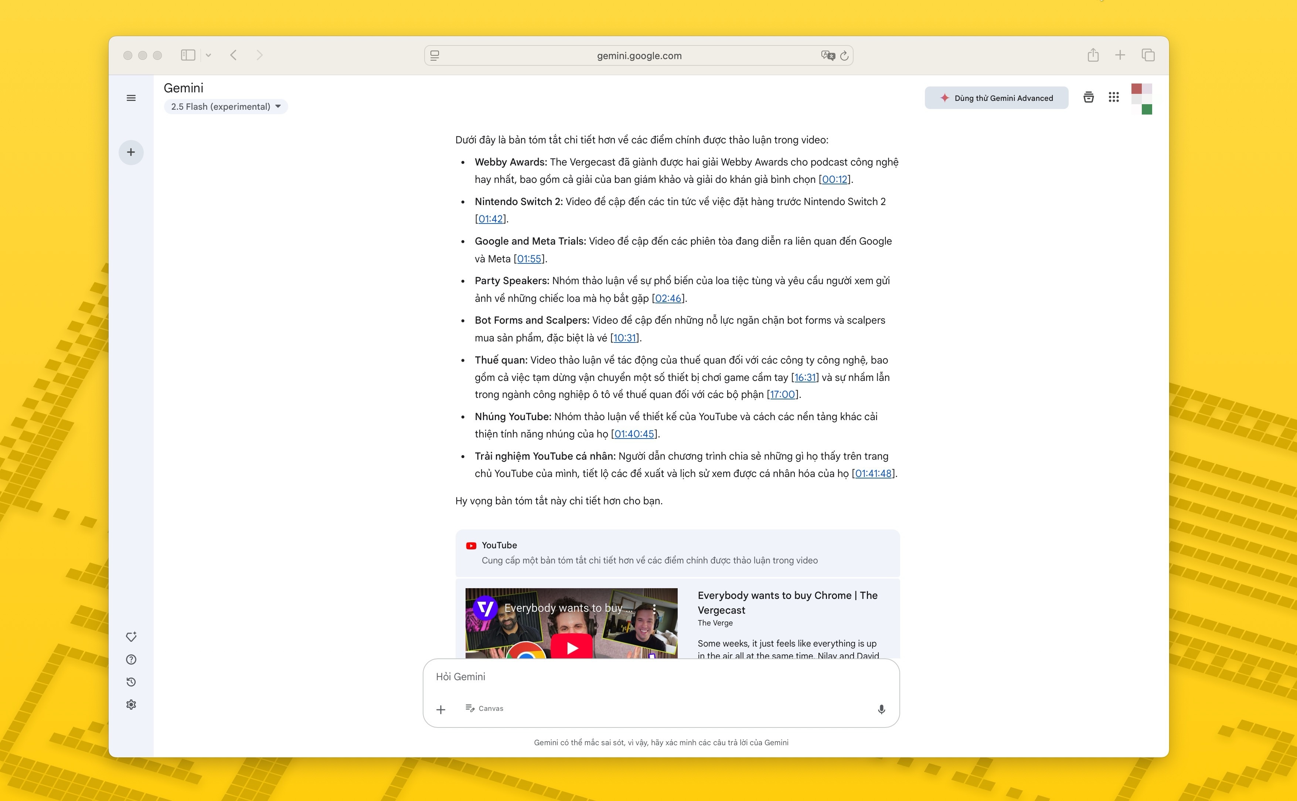Viewport: 1297px width, 801px height.
Task: Click the Dùng thử Gemini Advanced button
Action: 996,98
